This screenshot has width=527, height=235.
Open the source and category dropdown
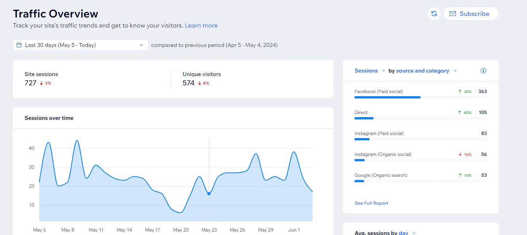[426, 71]
